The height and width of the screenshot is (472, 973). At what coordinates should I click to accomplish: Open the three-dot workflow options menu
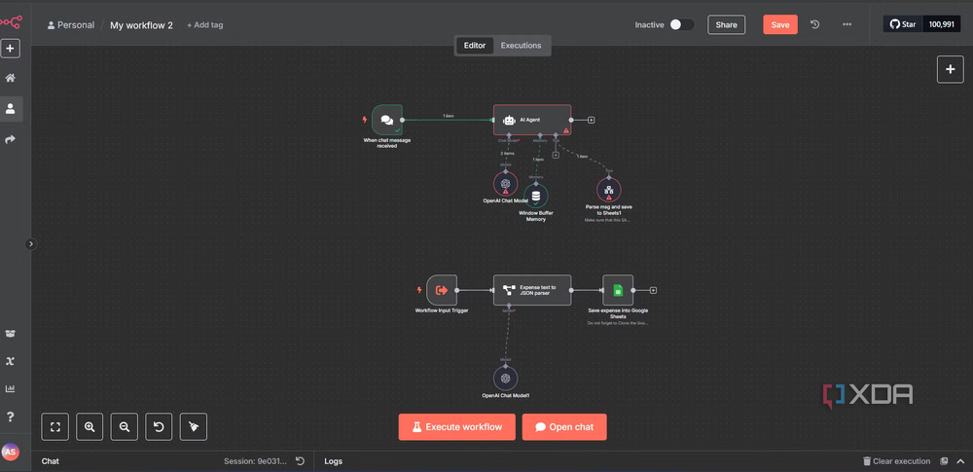tap(847, 25)
